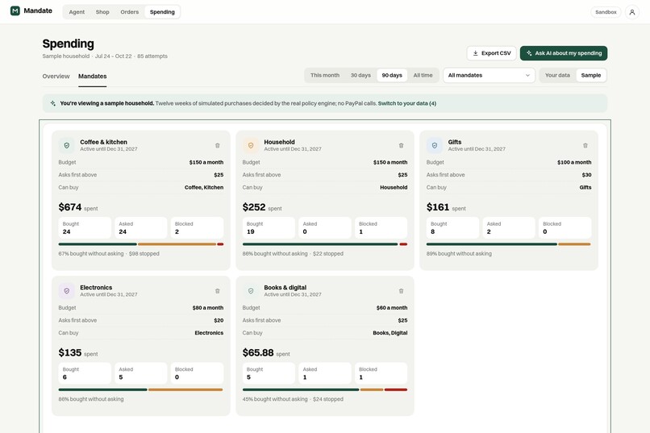Select the This month range
The image size is (650, 433).
click(x=325, y=76)
